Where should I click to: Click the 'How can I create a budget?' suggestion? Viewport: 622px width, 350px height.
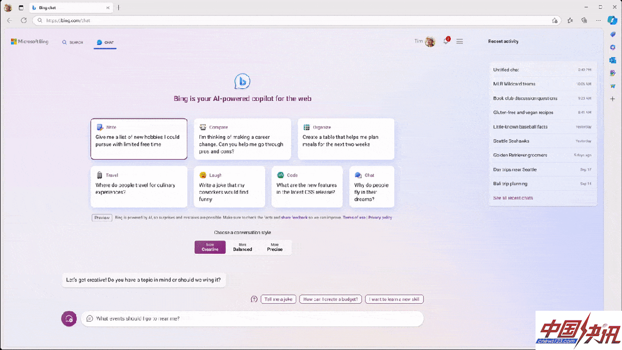click(x=330, y=299)
